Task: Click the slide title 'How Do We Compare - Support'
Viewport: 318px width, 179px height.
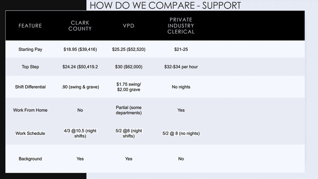Action: 165,6
